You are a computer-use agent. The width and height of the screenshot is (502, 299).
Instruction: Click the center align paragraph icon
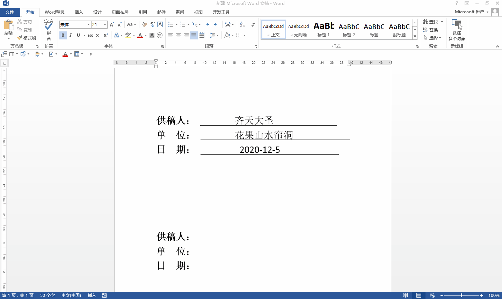(x=179, y=35)
